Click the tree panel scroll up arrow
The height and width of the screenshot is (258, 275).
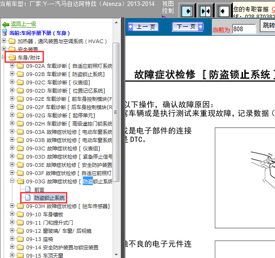coord(116,22)
